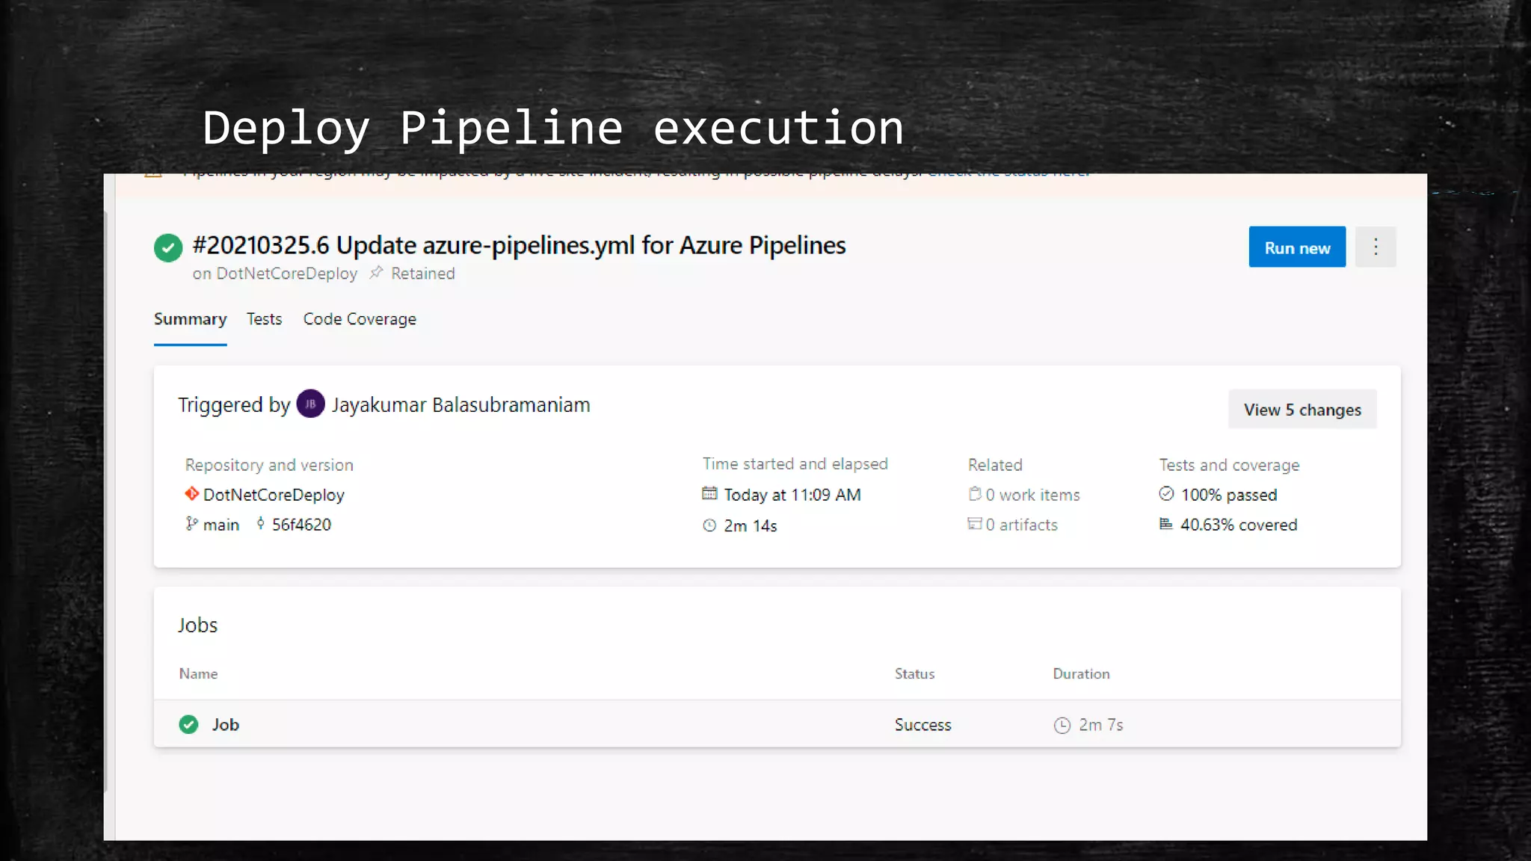This screenshot has width=1531, height=861.
Task: Click the calendar icon by start time
Action: 709,493
